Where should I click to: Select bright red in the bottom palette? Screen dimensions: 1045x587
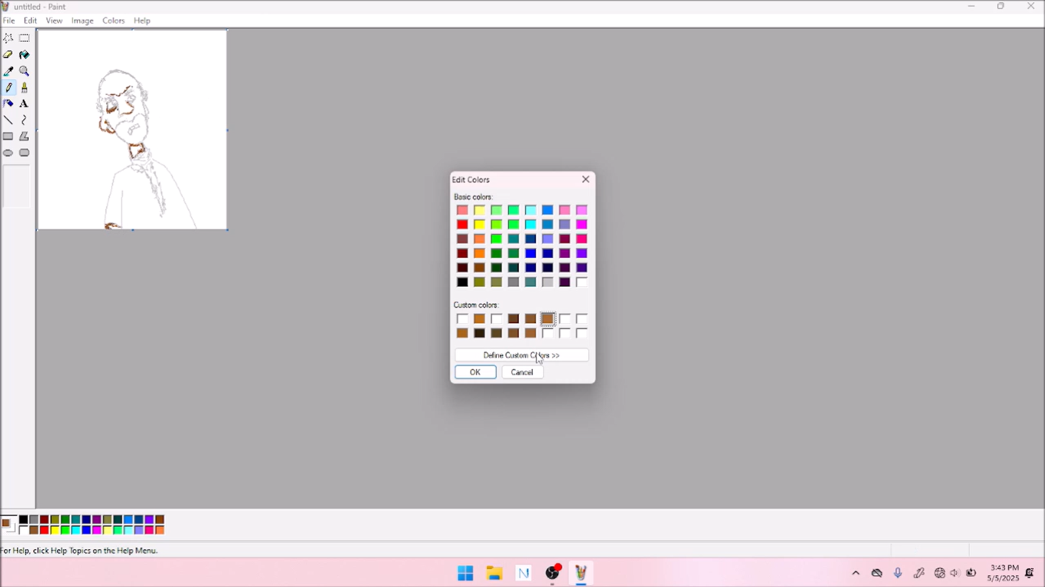[x=44, y=530]
